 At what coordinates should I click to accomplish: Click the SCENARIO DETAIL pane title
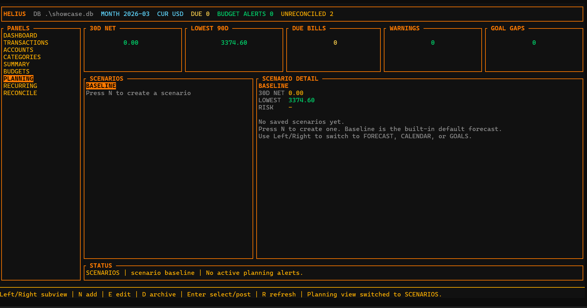(x=290, y=79)
